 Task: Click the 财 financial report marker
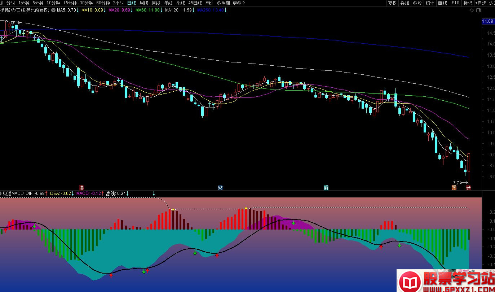[x=220, y=187]
